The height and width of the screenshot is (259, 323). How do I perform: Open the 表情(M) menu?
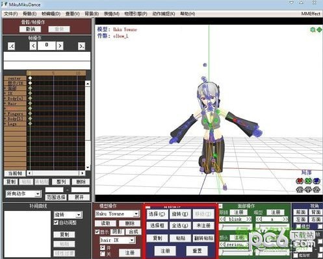[112, 14]
